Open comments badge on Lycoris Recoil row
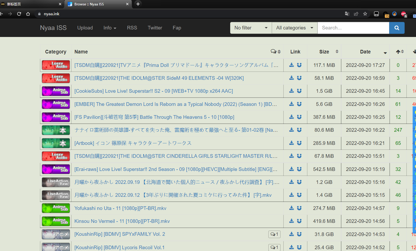The image size is (416, 251). [274, 247]
